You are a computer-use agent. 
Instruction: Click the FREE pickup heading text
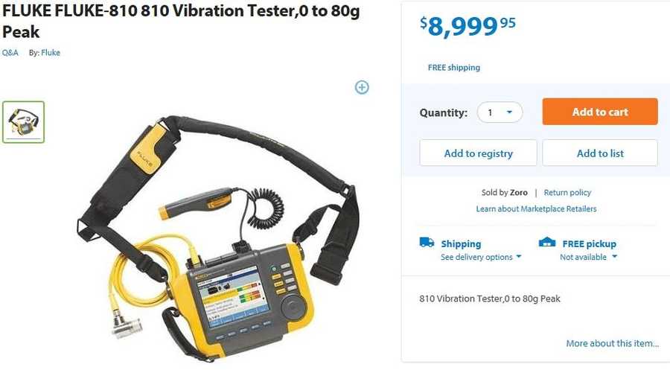(590, 244)
